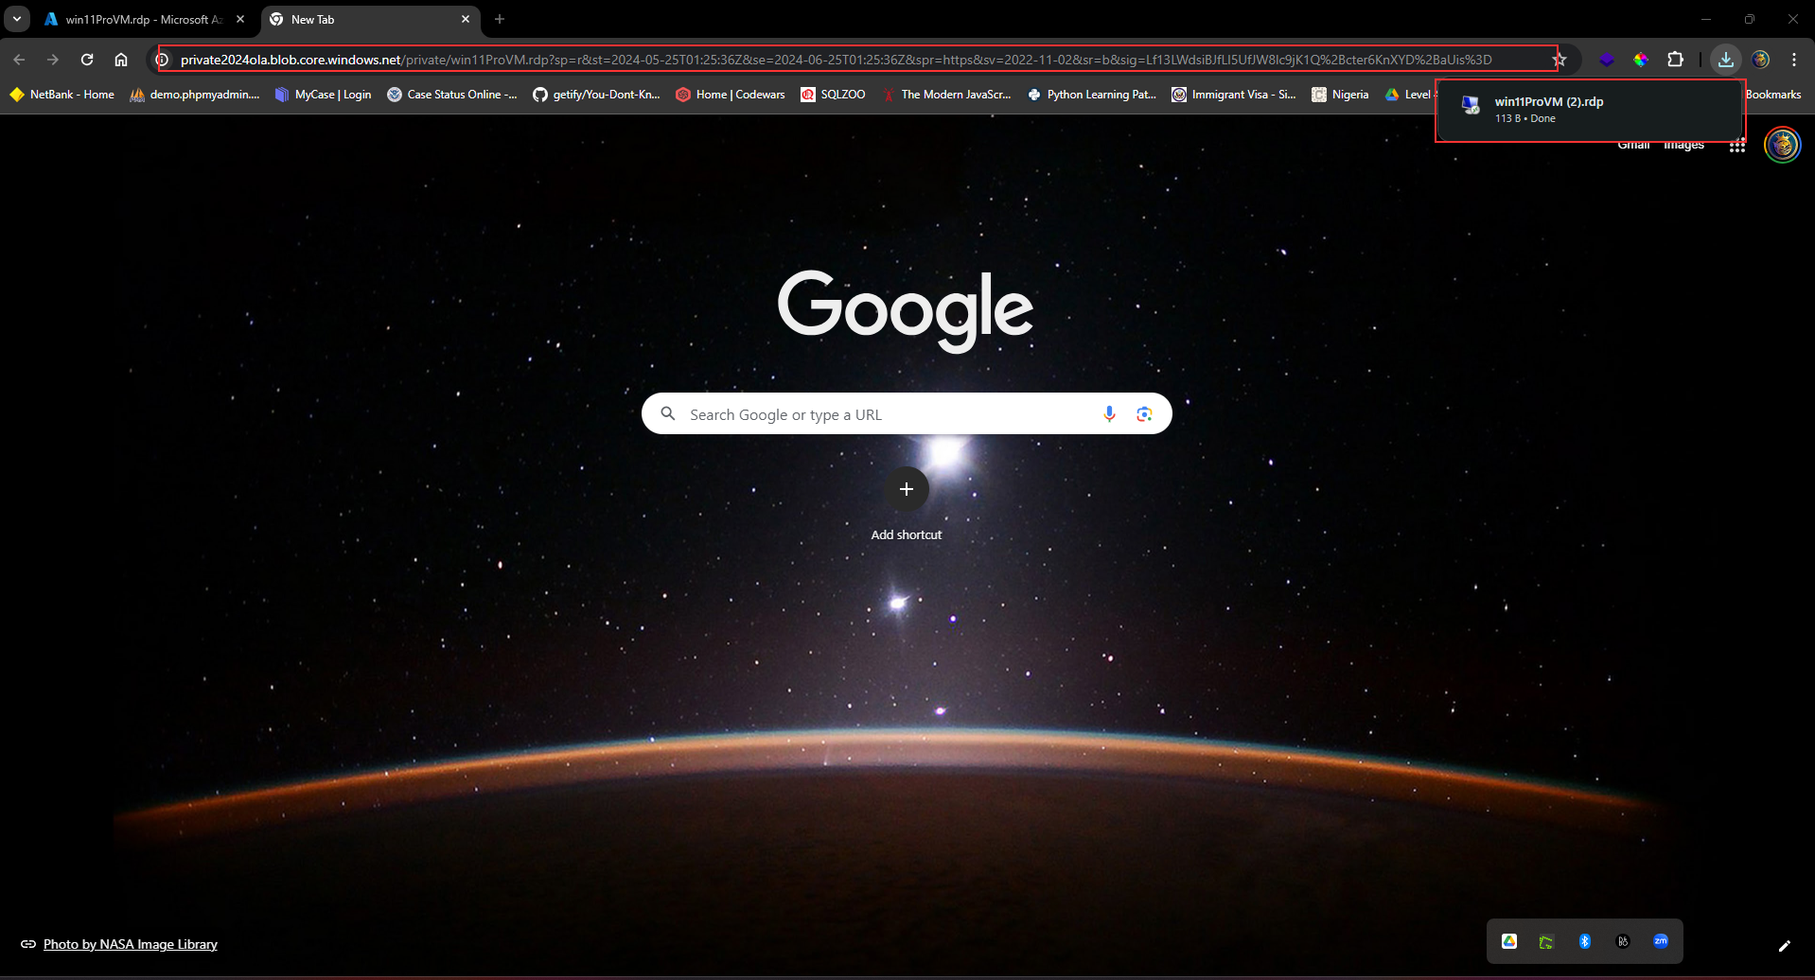Click the color wheel extension icon
The width and height of the screenshot is (1815, 980).
click(x=1642, y=59)
